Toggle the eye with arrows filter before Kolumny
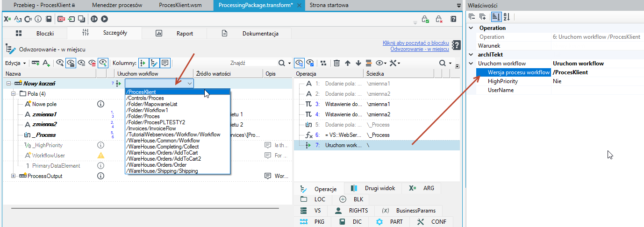This screenshot has height=227, width=644. (x=103, y=63)
